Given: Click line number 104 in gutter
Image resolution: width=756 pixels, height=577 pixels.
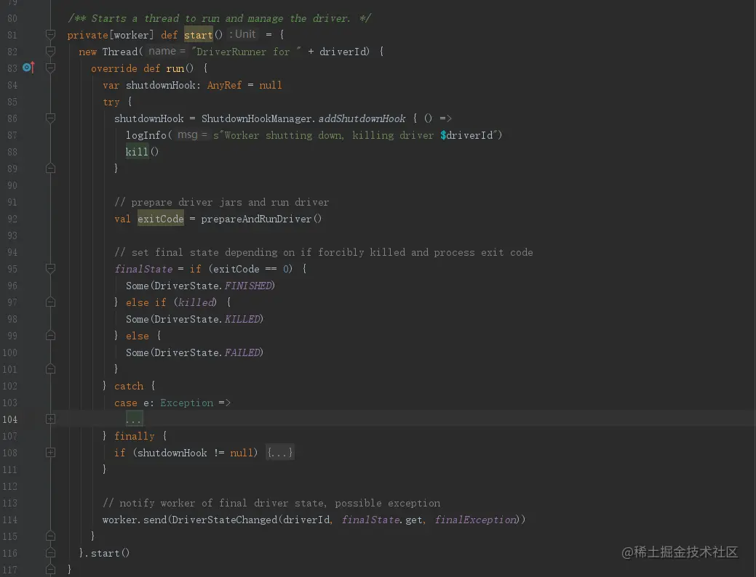Looking at the screenshot, I should point(9,419).
